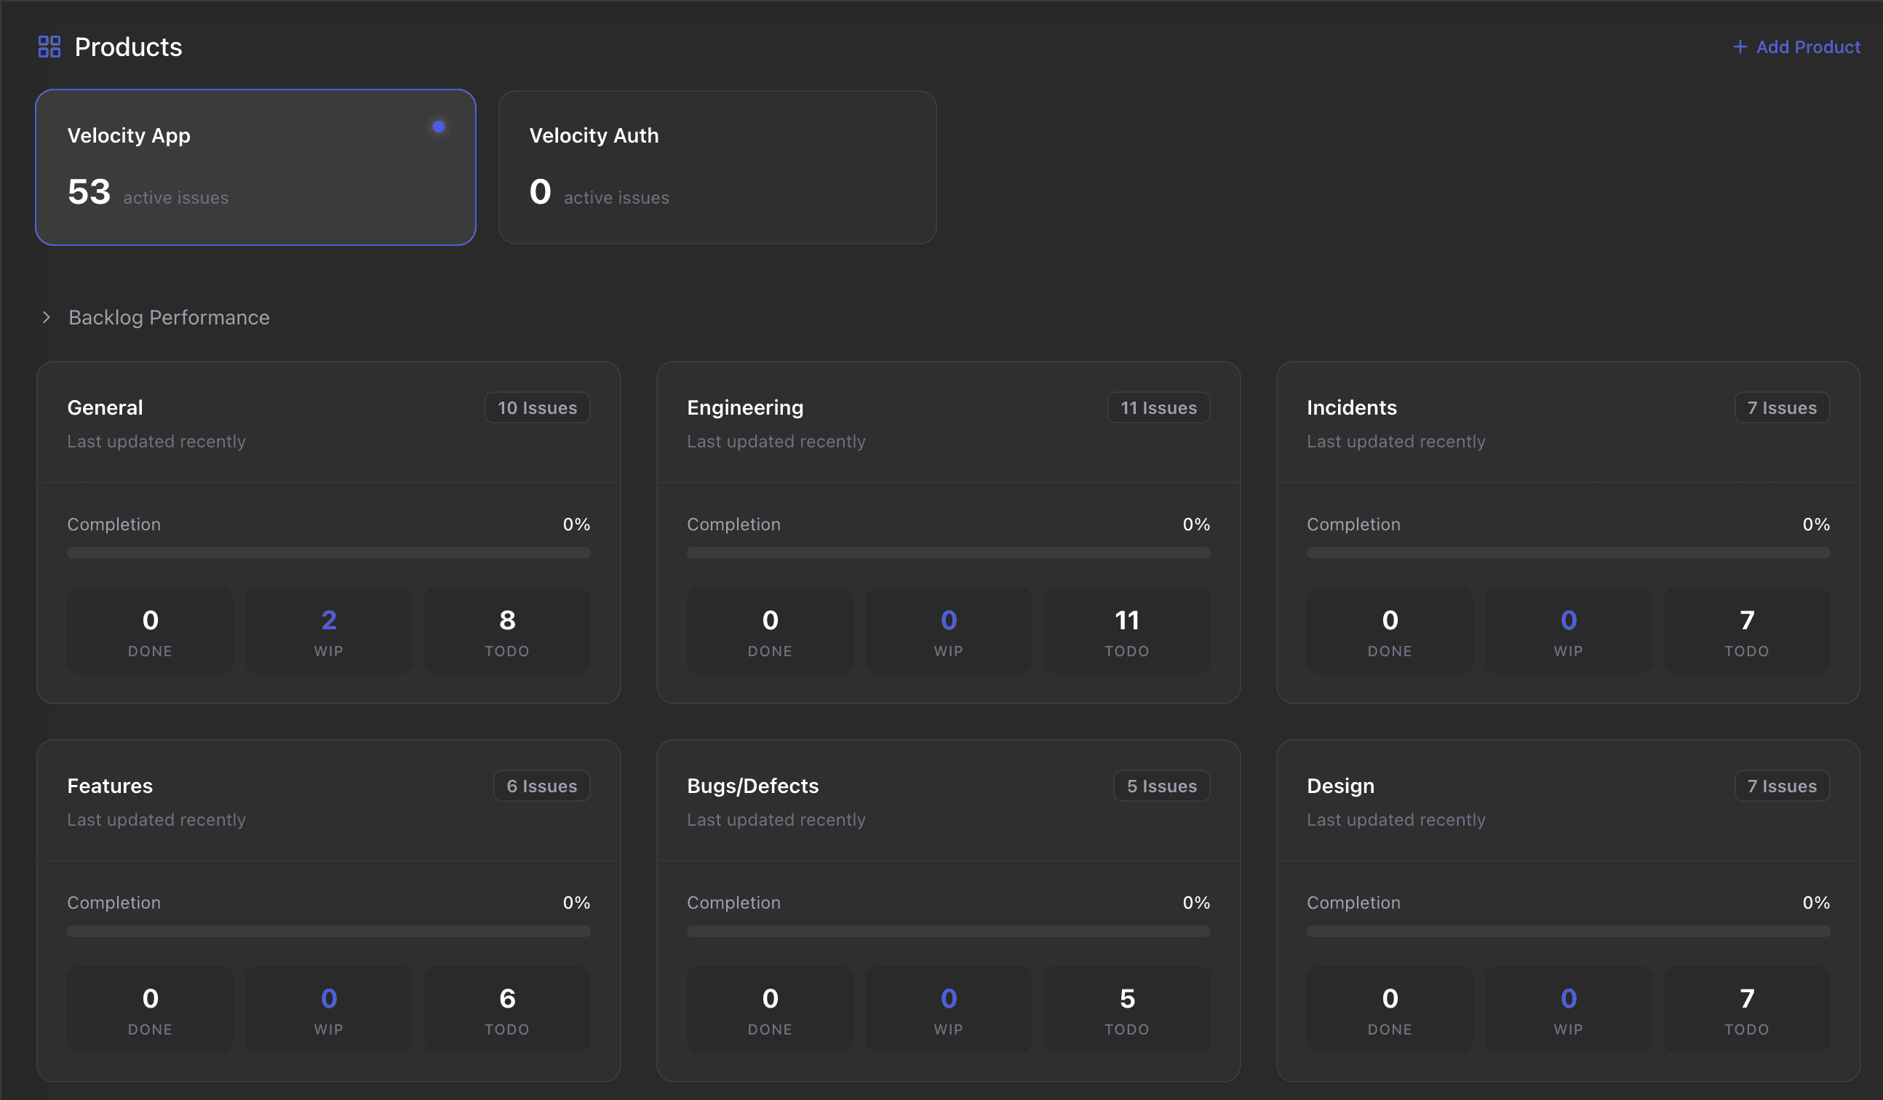This screenshot has height=1100, width=1883.
Task: Expand the Backlog Performance chevron
Action: coord(47,318)
